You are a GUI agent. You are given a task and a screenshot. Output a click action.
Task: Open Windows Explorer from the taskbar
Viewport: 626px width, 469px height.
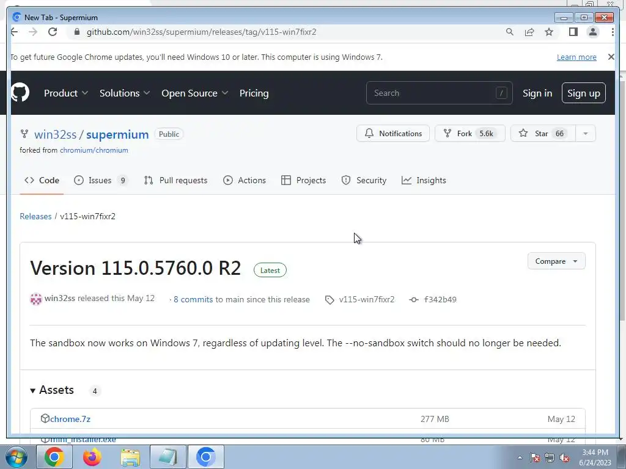coord(130,457)
